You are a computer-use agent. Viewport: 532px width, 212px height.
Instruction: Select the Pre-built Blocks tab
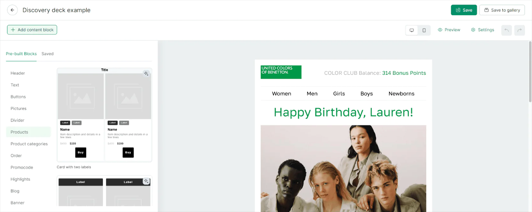21,54
